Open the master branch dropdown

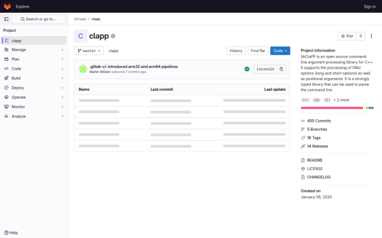coord(89,51)
